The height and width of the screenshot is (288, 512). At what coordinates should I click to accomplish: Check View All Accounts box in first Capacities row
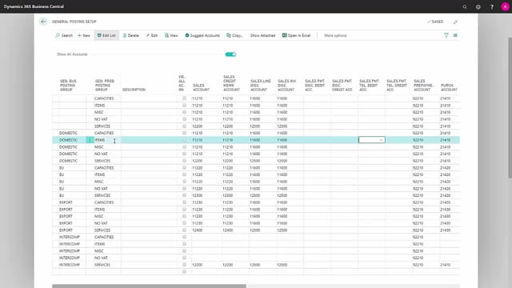pos(184,98)
